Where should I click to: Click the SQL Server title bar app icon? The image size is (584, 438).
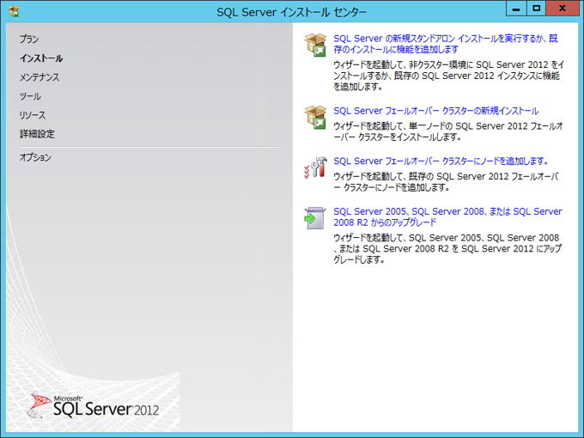14,12
